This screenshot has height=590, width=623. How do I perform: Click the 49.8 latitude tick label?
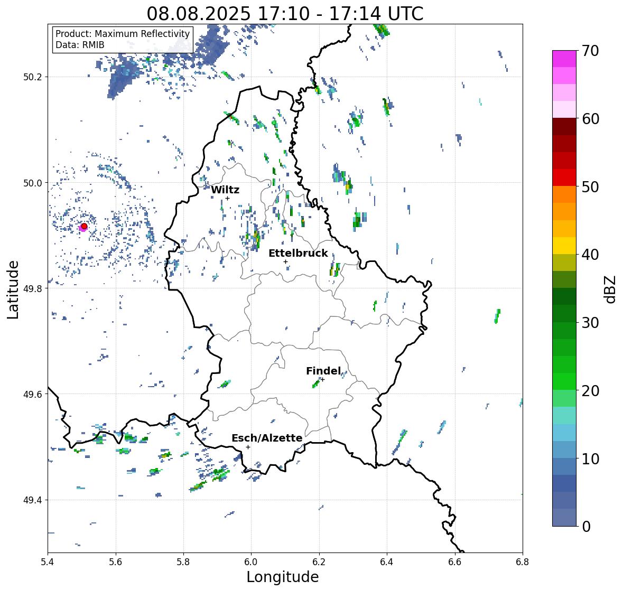pos(33,288)
